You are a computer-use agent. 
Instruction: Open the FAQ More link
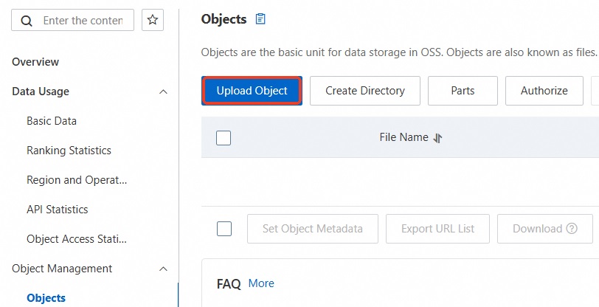(x=261, y=283)
